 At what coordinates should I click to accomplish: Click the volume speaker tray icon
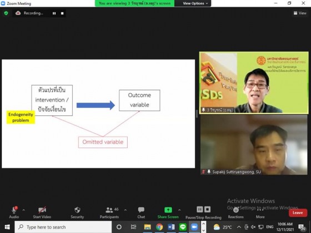click(253, 227)
